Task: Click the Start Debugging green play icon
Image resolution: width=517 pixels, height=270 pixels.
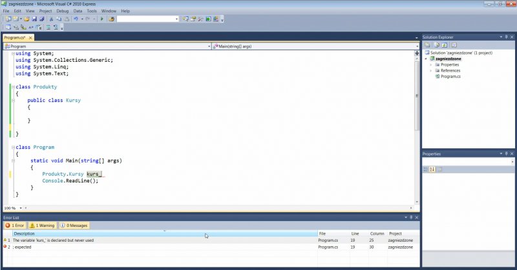Action: tap(102, 19)
